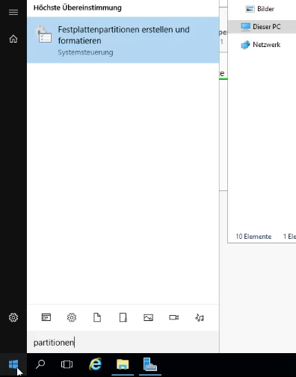
Task: Filter search results by Photos
Action: tap(148, 317)
